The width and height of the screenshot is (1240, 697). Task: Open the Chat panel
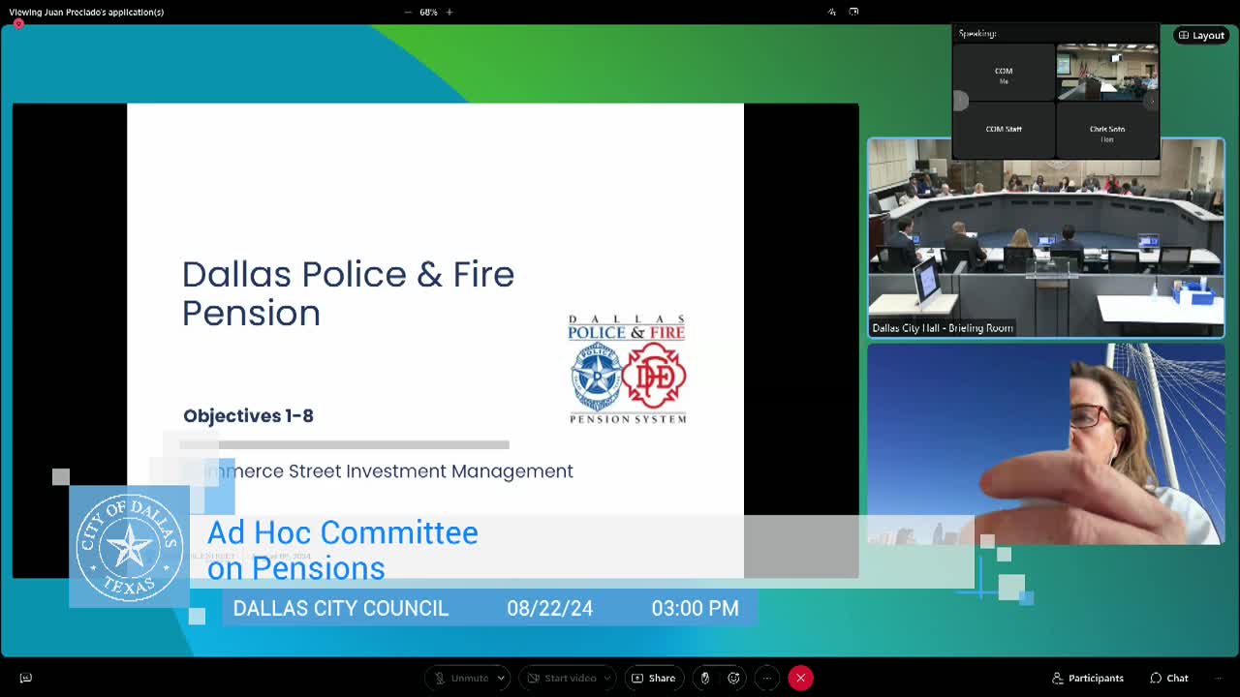tap(1169, 678)
